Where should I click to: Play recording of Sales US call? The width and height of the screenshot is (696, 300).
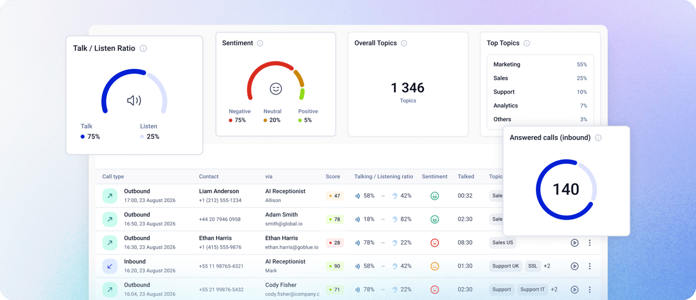(x=575, y=242)
